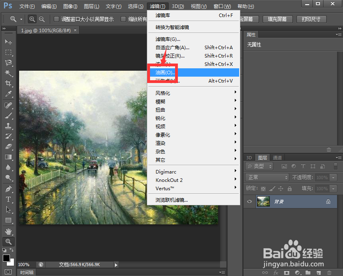Switch to the 3D panel tab

click(x=249, y=157)
